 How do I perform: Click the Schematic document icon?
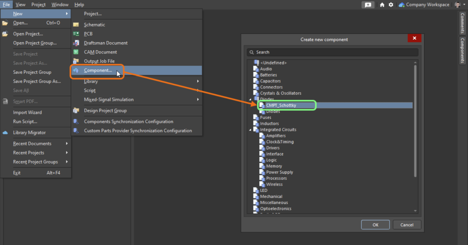tap(76, 25)
